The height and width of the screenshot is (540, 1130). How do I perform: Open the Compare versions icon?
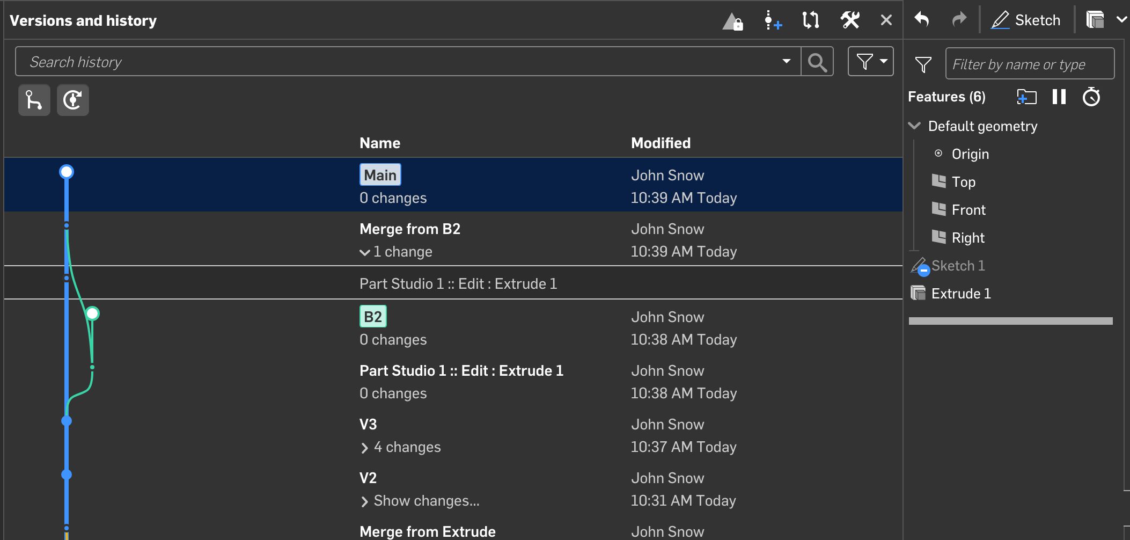tap(810, 20)
